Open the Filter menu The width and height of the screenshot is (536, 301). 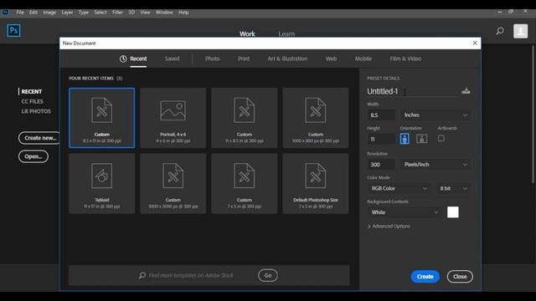[117, 13]
